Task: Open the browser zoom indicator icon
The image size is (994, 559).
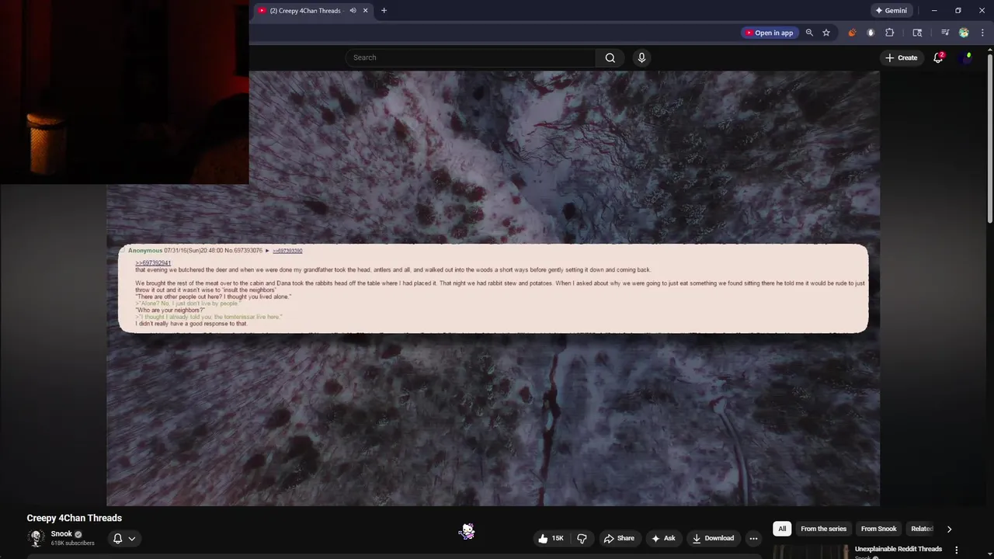Action: (x=809, y=33)
